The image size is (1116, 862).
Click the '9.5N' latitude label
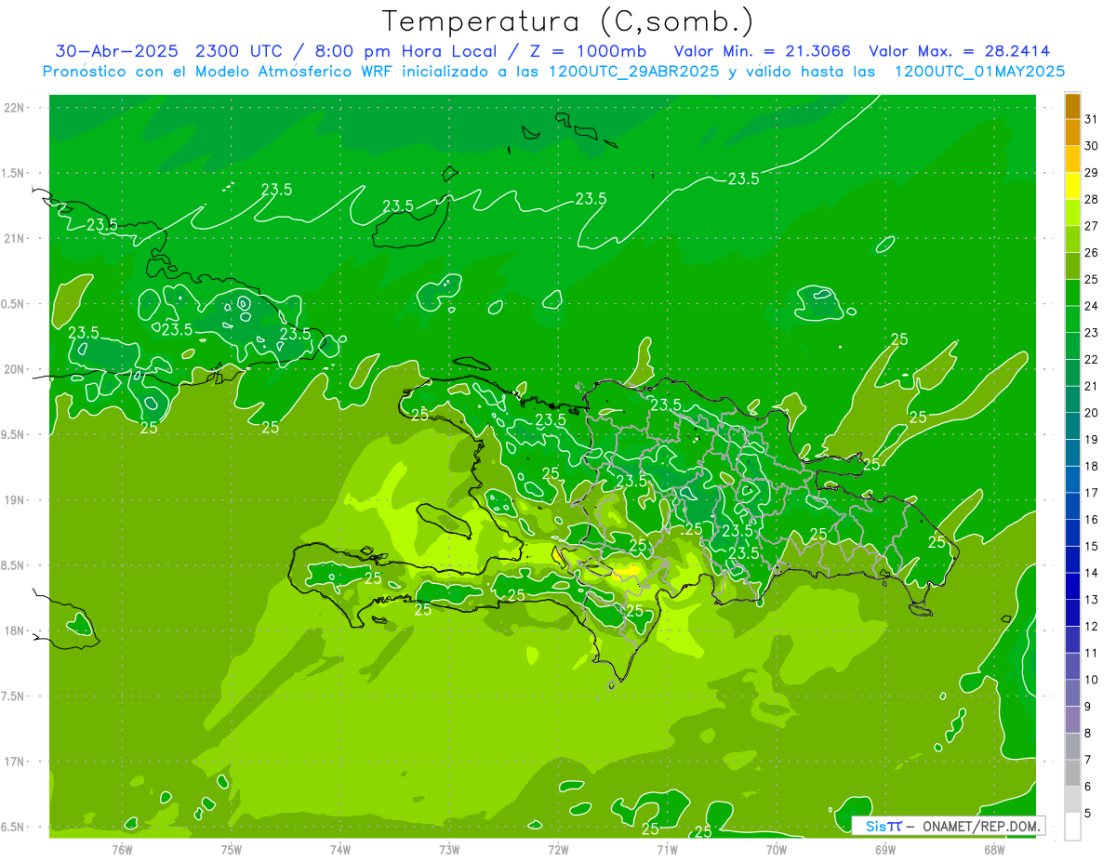coord(14,434)
